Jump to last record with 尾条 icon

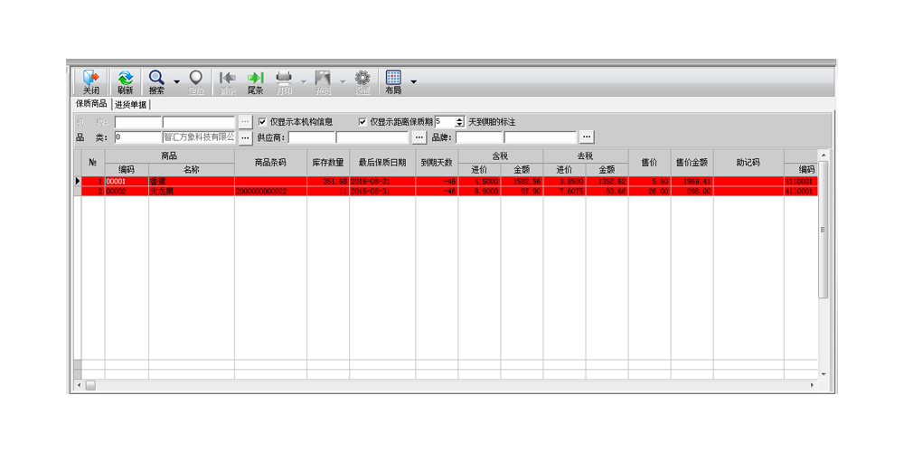[256, 82]
